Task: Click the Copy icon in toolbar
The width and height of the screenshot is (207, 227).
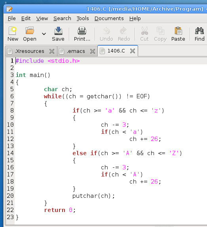Action: coord(160,30)
